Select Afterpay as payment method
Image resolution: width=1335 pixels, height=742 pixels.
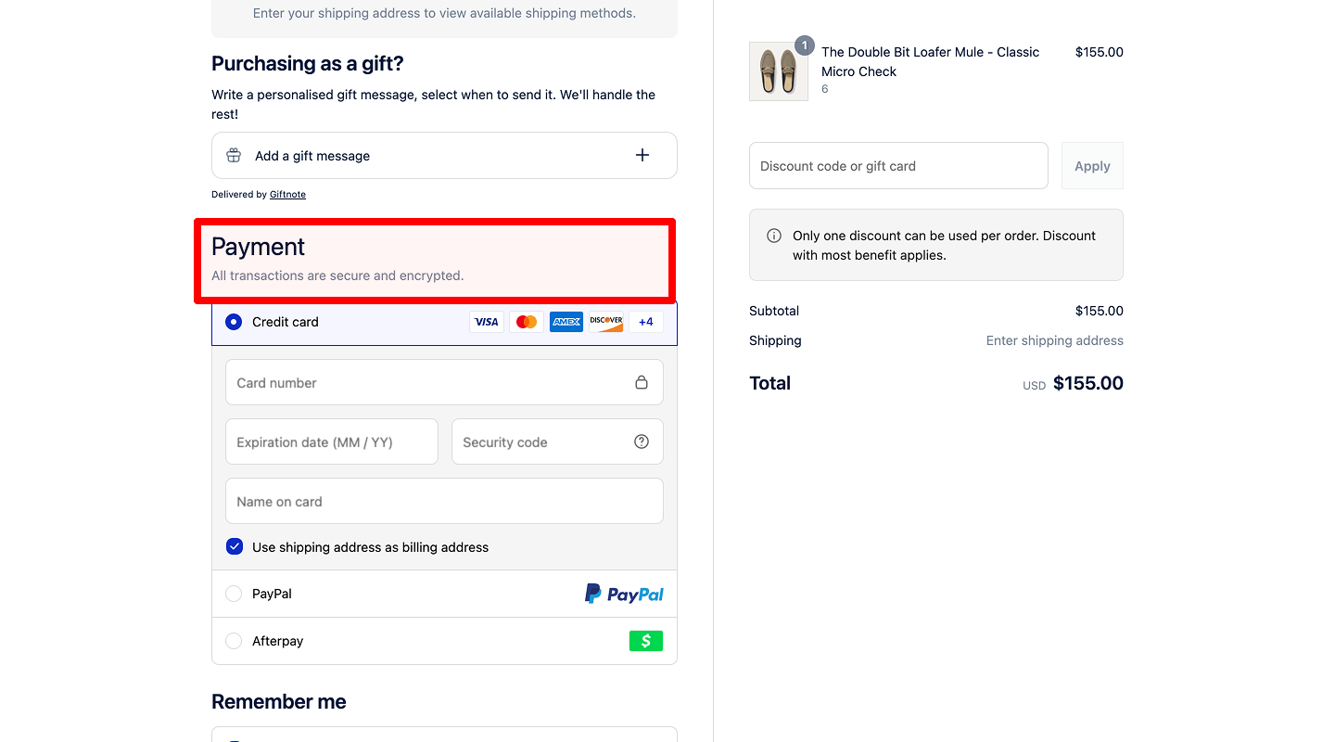(234, 640)
